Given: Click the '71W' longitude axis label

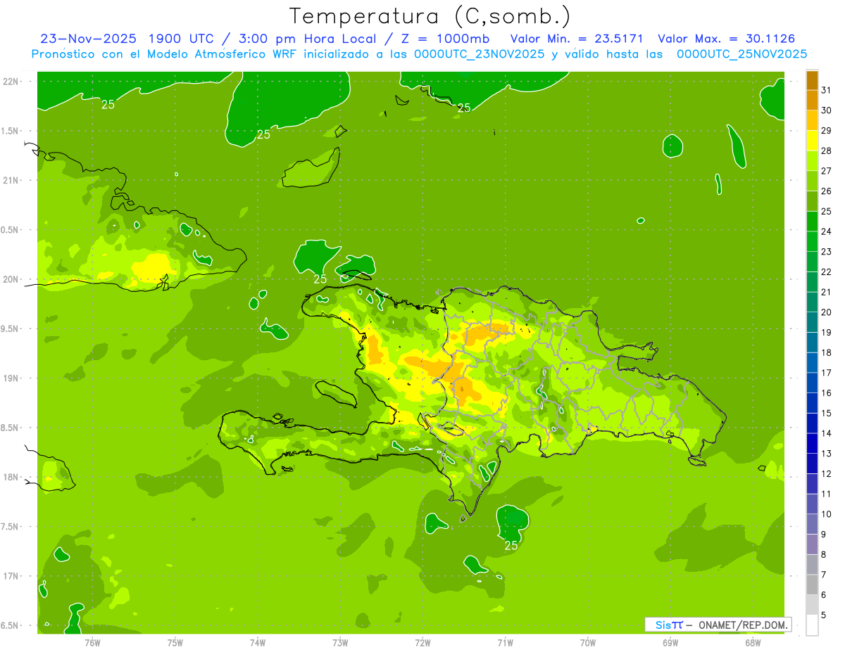Looking at the screenshot, I should click(x=505, y=643).
